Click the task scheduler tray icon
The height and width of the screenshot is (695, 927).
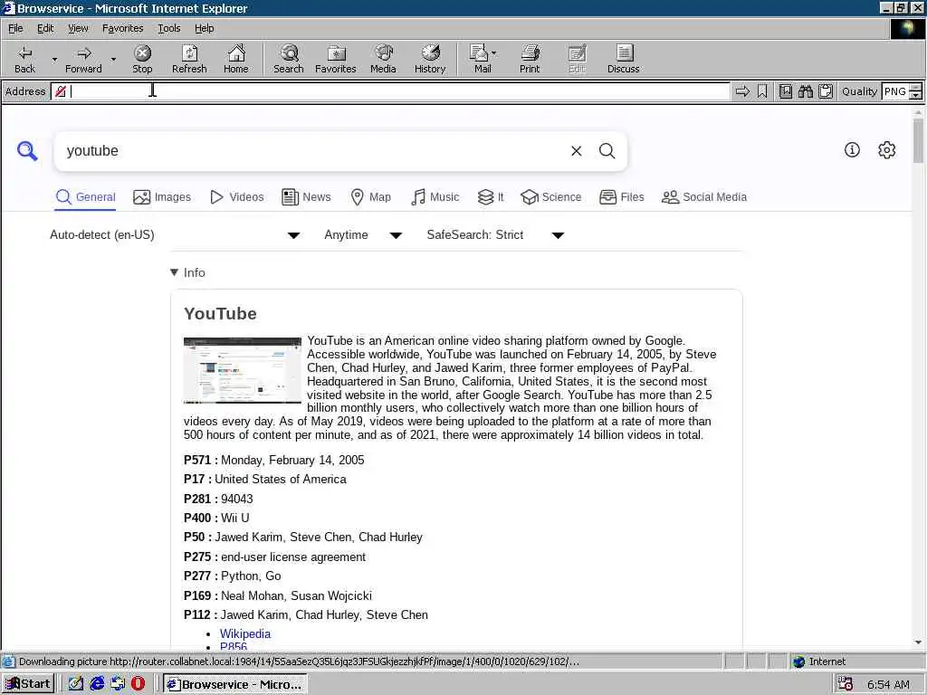(x=846, y=684)
